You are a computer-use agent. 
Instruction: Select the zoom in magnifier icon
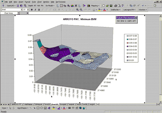click(77, 10)
